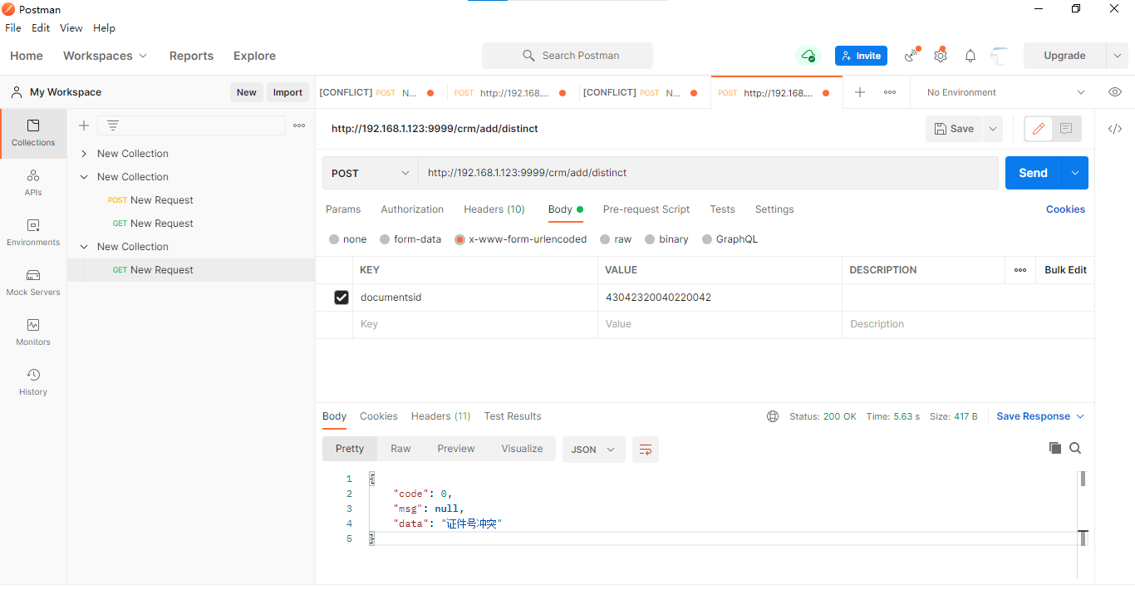The height and width of the screenshot is (590, 1135).
Task: Open the Edit menu
Action: (x=41, y=27)
